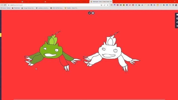
Task: Go forward with the browser arrow
Action: pyautogui.click(x=2, y=5)
